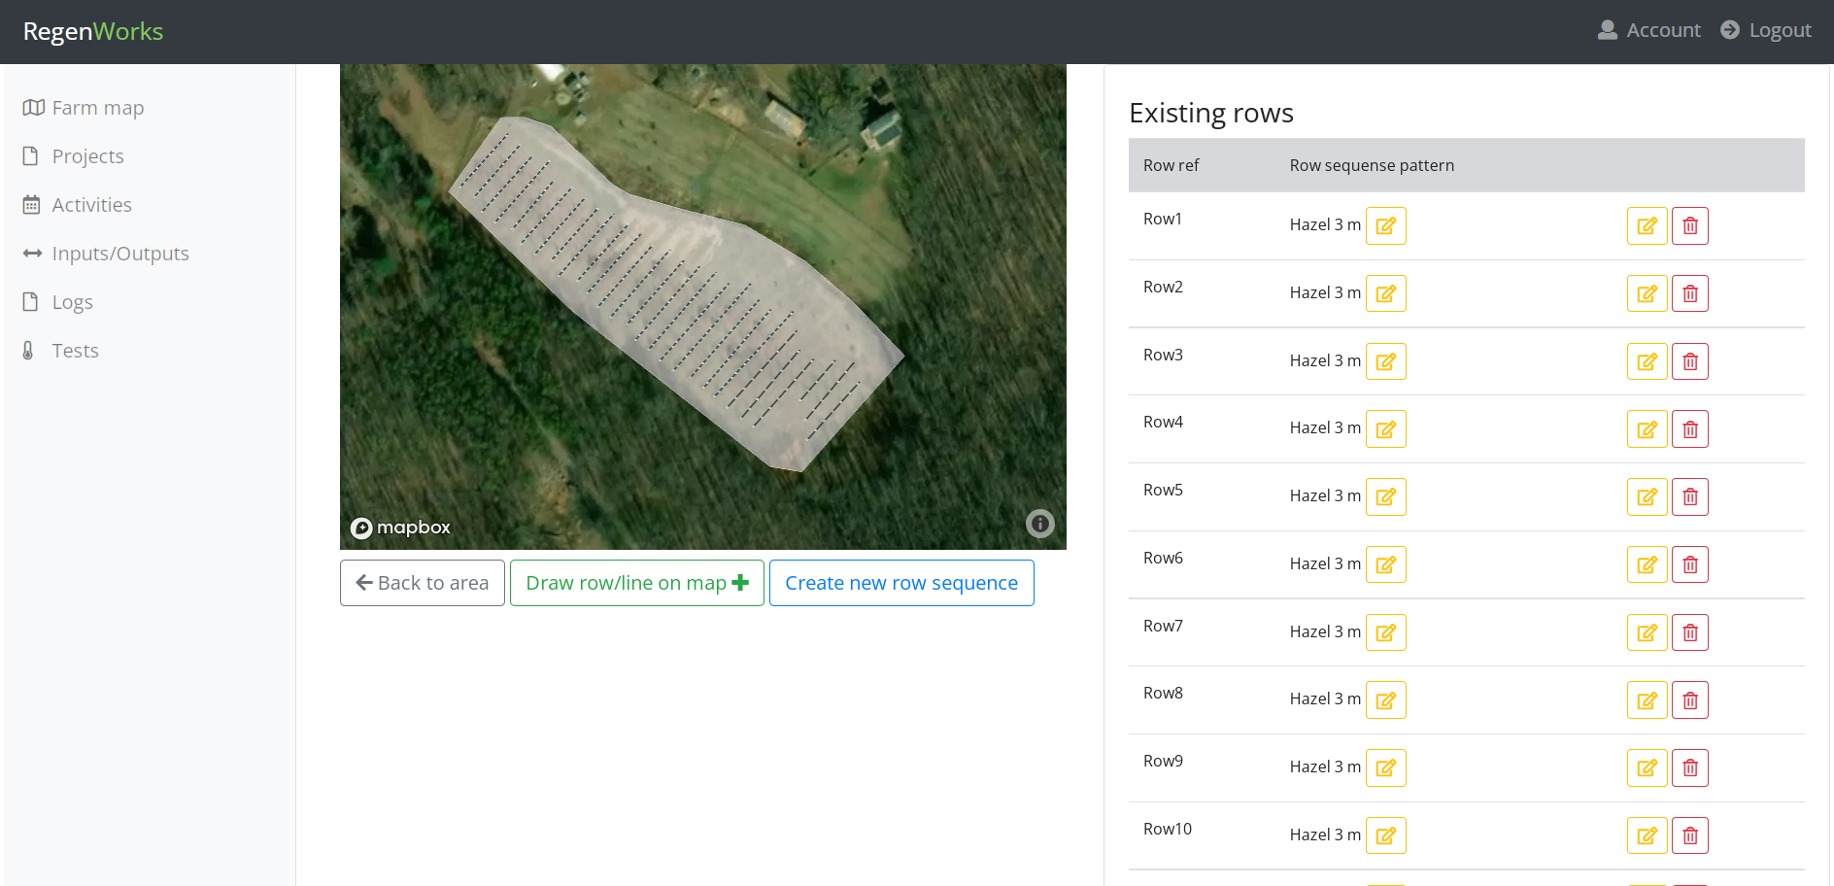Click the Mapbox logo link
This screenshot has height=886, width=1834.
(399, 528)
